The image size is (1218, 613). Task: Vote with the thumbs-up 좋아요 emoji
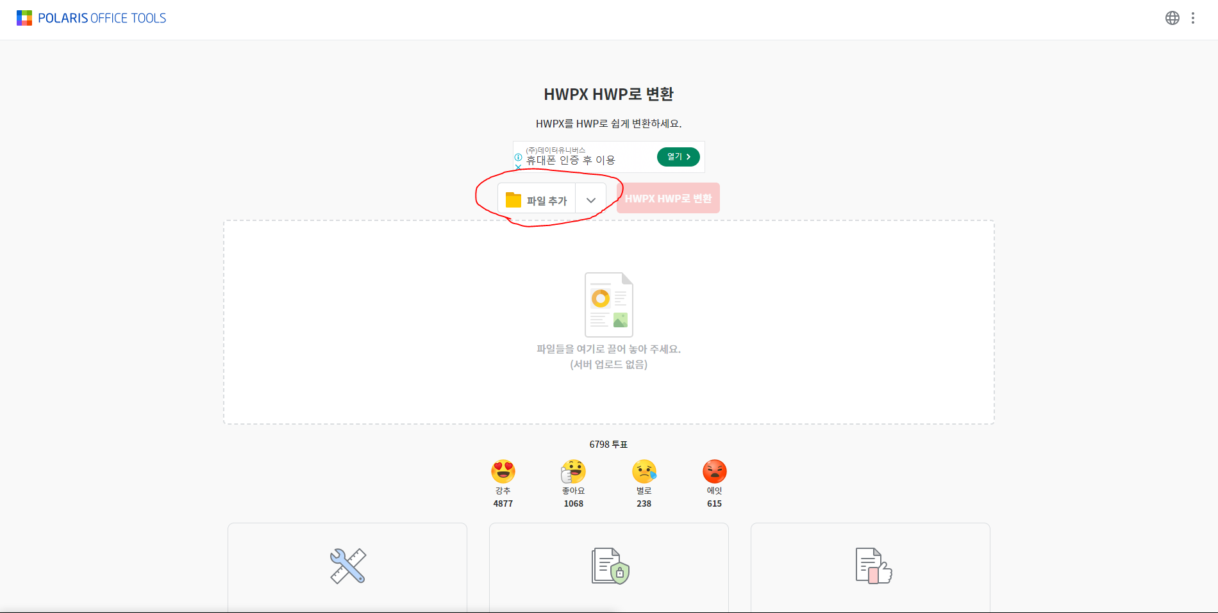[x=573, y=471]
